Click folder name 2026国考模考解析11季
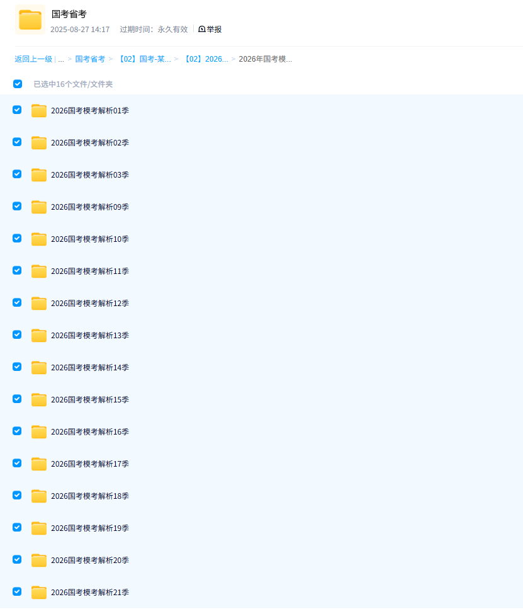The height and width of the screenshot is (609, 523). 90,271
